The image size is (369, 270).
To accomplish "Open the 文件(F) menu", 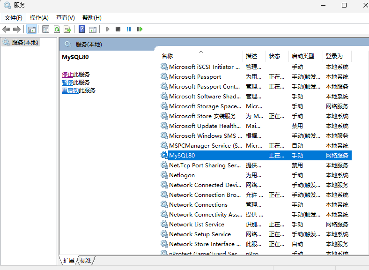I will pos(13,18).
